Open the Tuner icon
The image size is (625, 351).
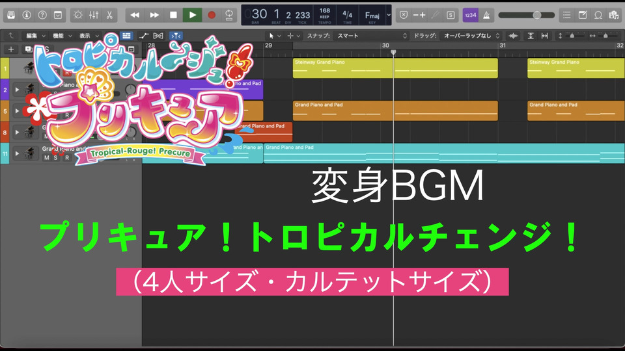pos(436,15)
